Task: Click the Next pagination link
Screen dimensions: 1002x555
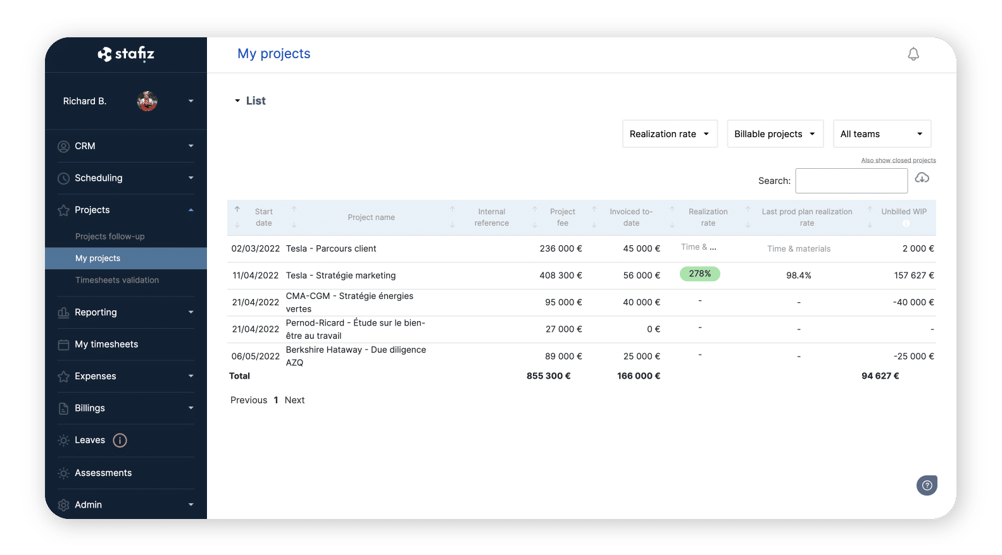Action: coord(294,400)
